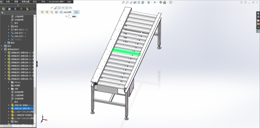Click Display Style cube icon
Image resolution: width=260 pixels, height=128 pixels.
tap(149, 2)
